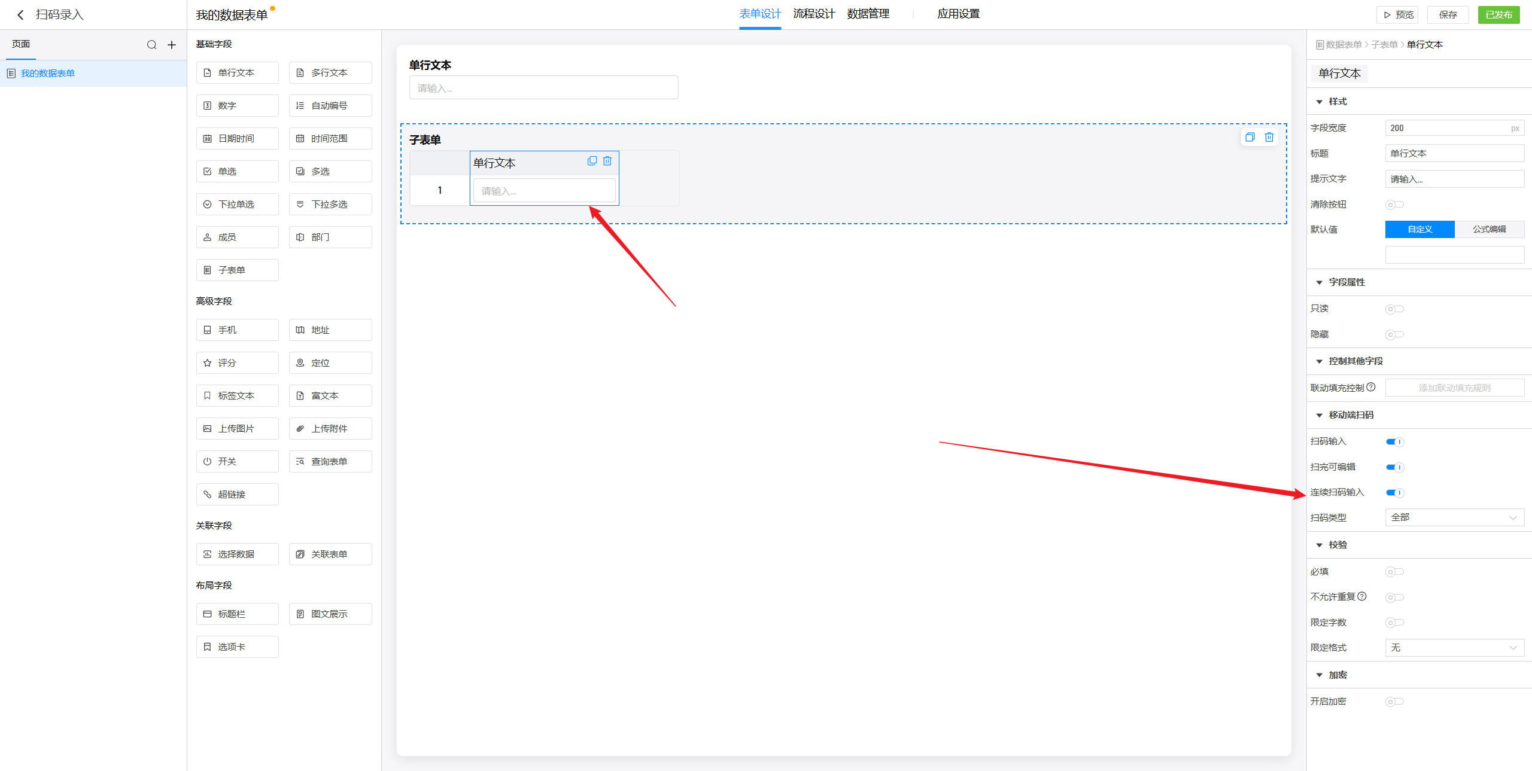
Task: Enable the 必填 toggle
Action: tap(1394, 572)
